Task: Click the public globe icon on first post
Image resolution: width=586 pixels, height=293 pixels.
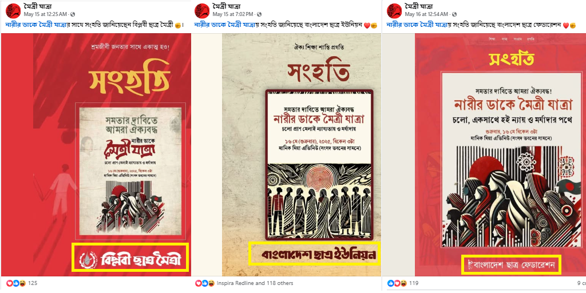Action: click(x=73, y=14)
